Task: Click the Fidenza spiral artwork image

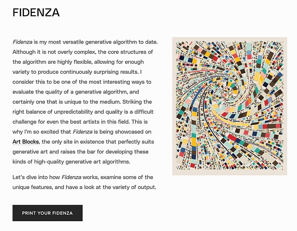Action: (x=229, y=106)
